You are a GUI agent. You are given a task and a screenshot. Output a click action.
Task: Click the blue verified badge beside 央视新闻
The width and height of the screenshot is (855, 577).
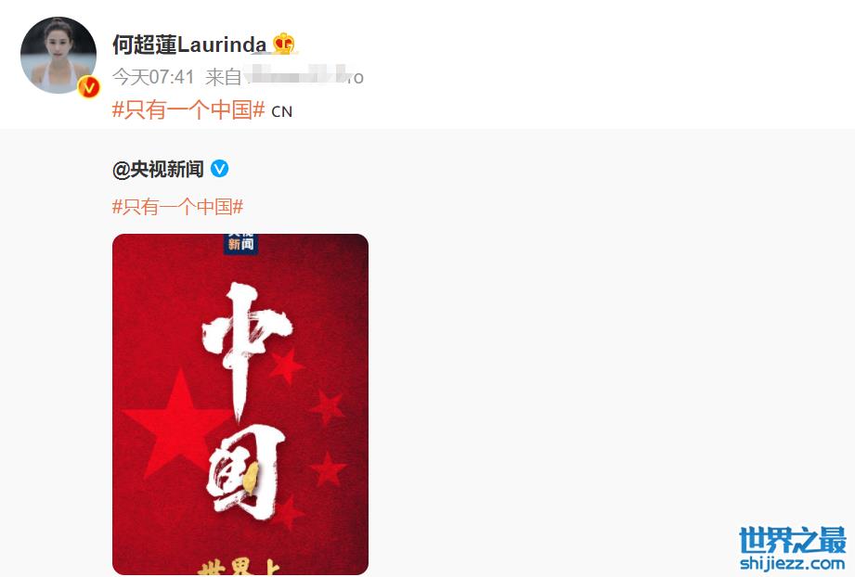(220, 169)
